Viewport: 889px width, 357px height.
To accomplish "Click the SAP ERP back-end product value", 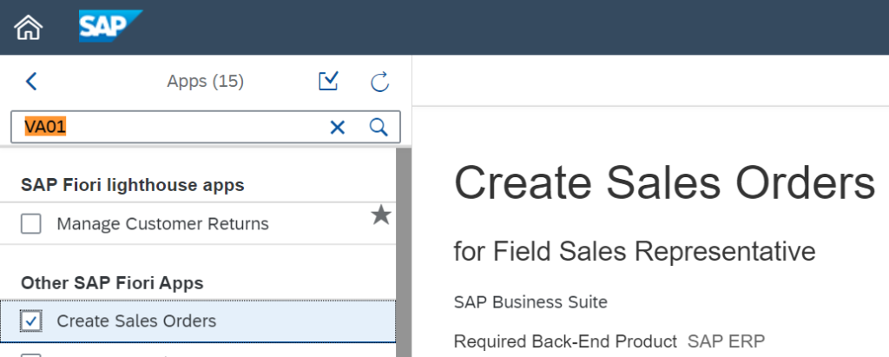I will [x=727, y=341].
